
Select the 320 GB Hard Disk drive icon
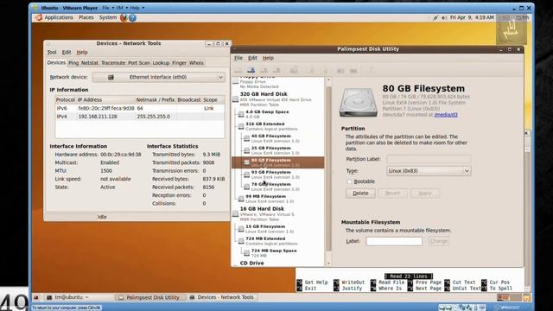[x=236, y=99]
